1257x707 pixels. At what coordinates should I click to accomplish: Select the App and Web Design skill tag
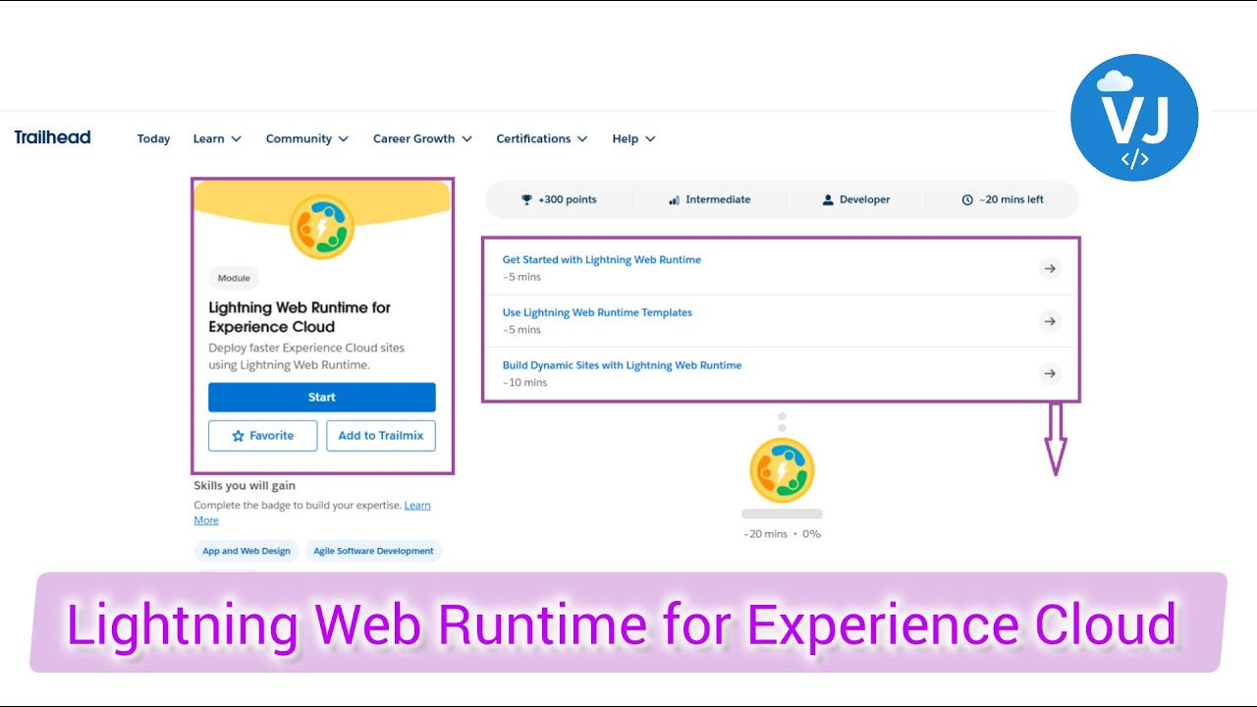coord(246,551)
